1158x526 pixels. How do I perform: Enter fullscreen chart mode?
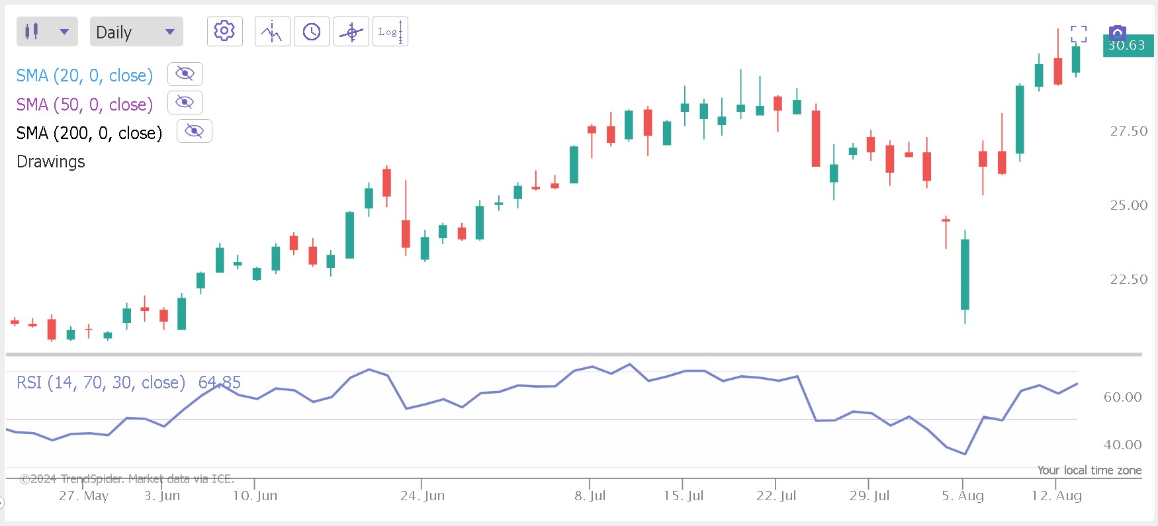1079,34
